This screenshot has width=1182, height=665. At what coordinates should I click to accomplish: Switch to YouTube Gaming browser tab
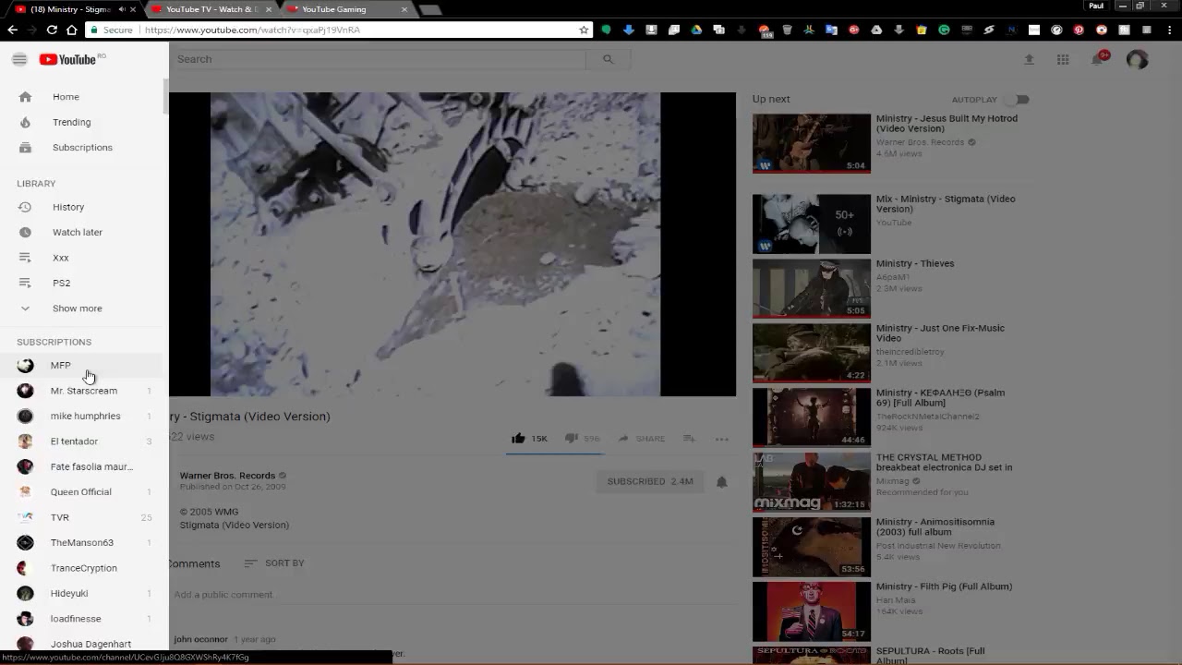coord(346,9)
